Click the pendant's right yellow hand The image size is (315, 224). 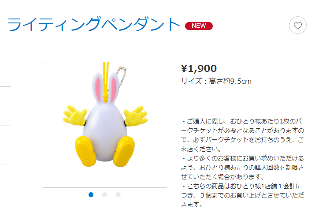click(136, 116)
